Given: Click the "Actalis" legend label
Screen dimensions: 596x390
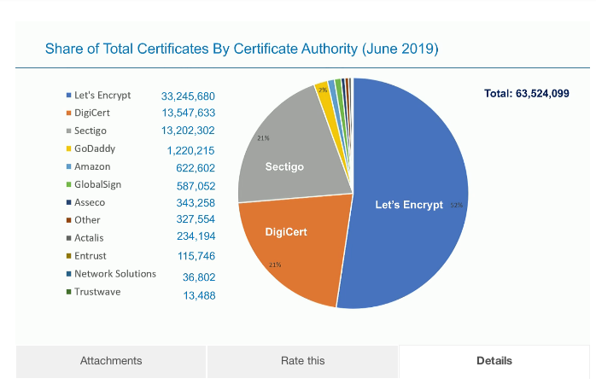Looking at the screenshot, I should tap(89, 238).
